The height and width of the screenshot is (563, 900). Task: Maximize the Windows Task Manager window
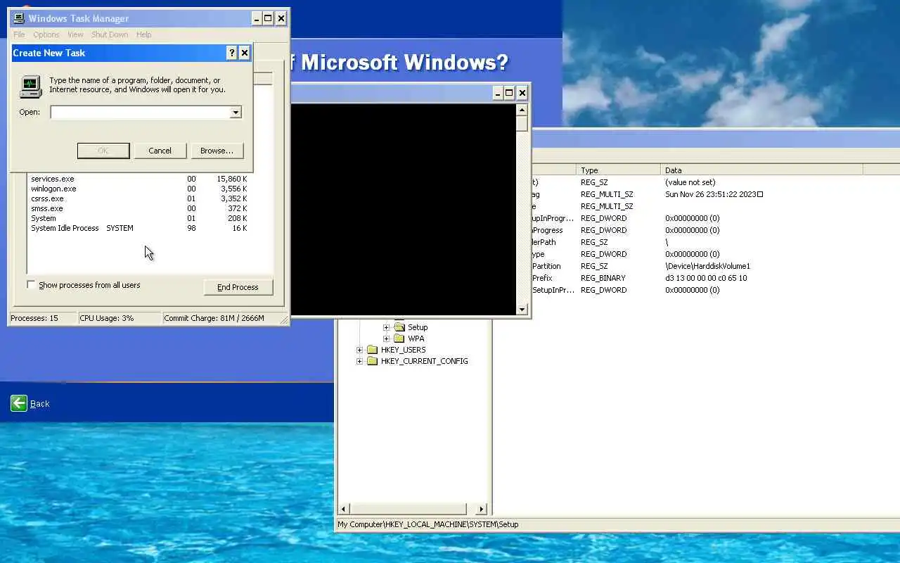[268, 18]
